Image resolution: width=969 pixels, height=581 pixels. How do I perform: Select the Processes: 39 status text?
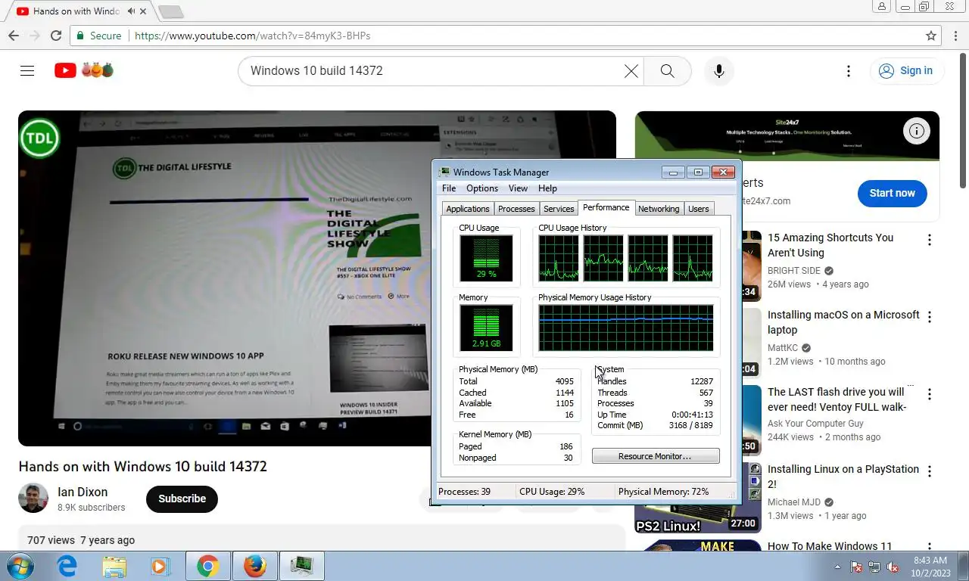(x=464, y=492)
